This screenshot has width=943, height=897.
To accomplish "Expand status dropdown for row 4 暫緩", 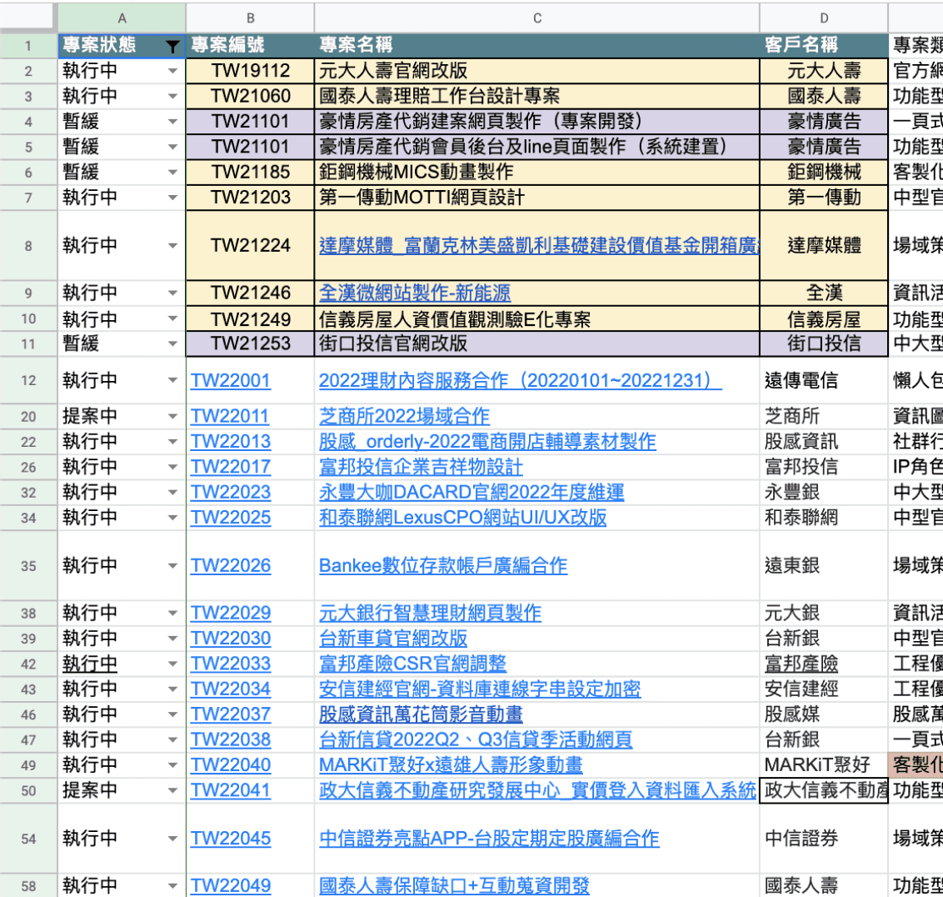I will coord(172,122).
